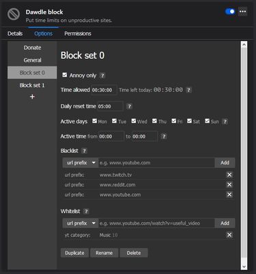Screen dimensions: 256x274
Task: Switch to the Permissions tab
Action: coord(78,34)
